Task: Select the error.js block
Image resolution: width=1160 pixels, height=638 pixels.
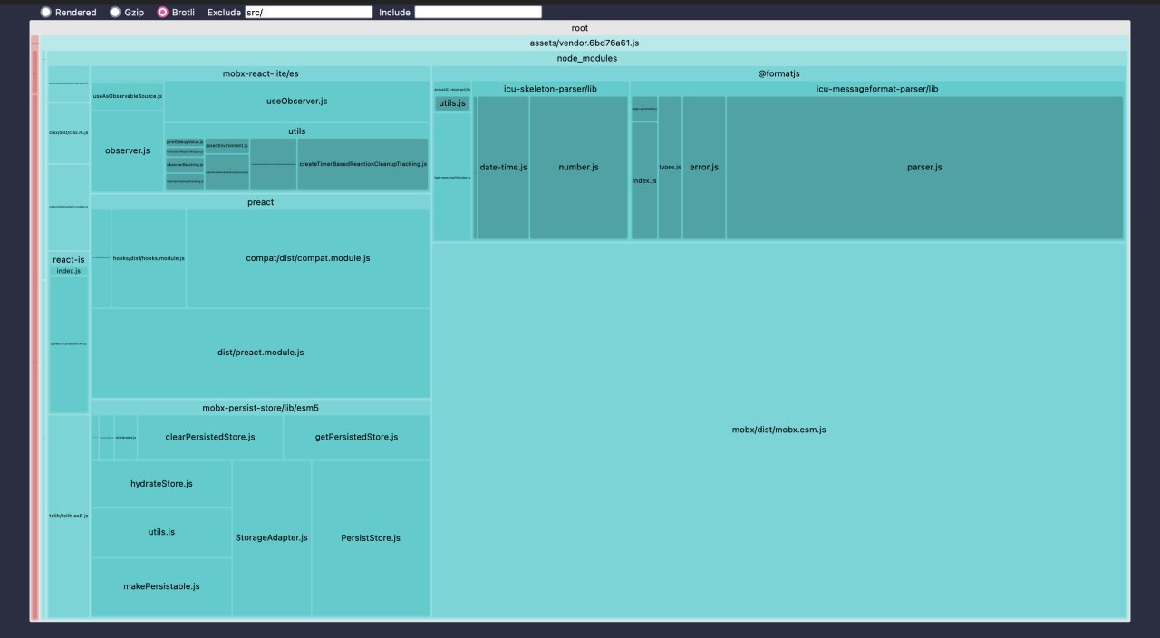Action: coord(704,168)
